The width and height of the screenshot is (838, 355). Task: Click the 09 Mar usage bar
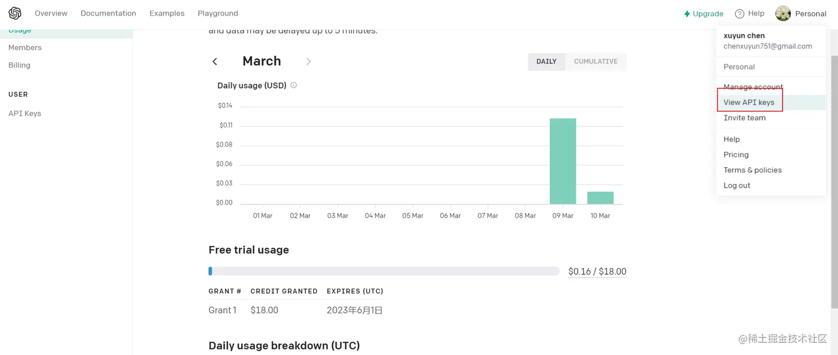[563, 161]
